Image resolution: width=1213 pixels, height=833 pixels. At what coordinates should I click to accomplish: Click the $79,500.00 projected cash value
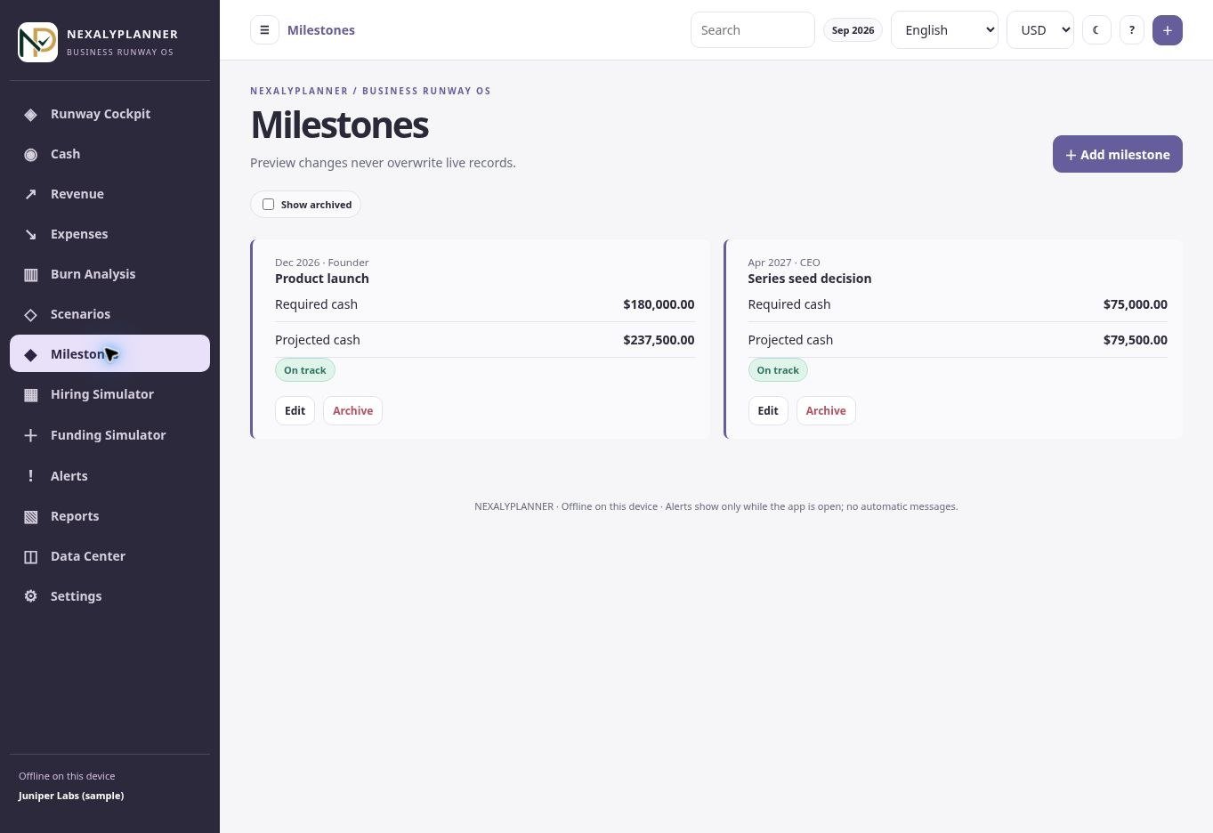tap(1136, 340)
